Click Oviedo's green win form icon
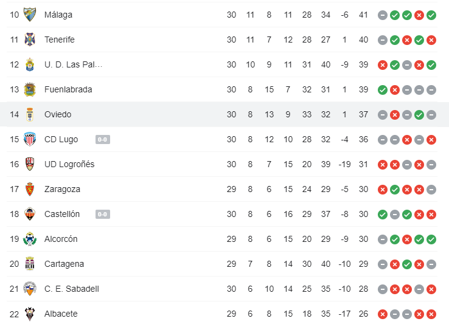Screen dimensions: 449x327 tap(419, 115)
